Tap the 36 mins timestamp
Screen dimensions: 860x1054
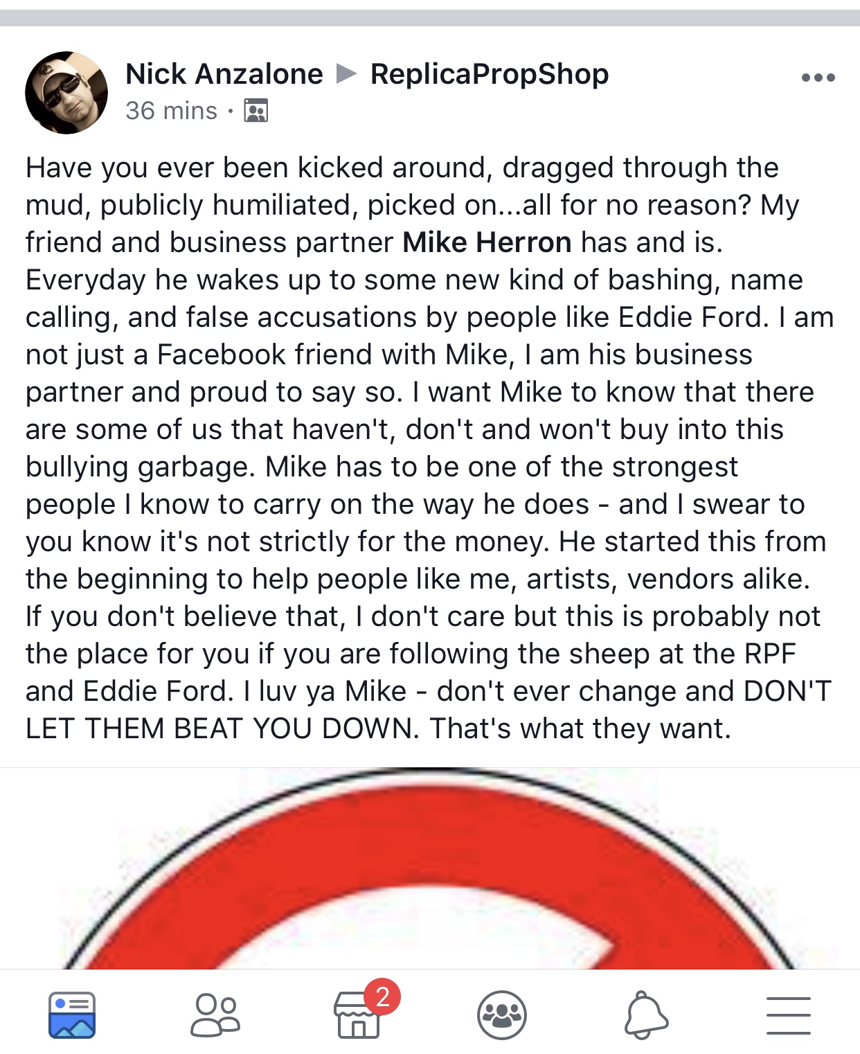pos(172,111)
